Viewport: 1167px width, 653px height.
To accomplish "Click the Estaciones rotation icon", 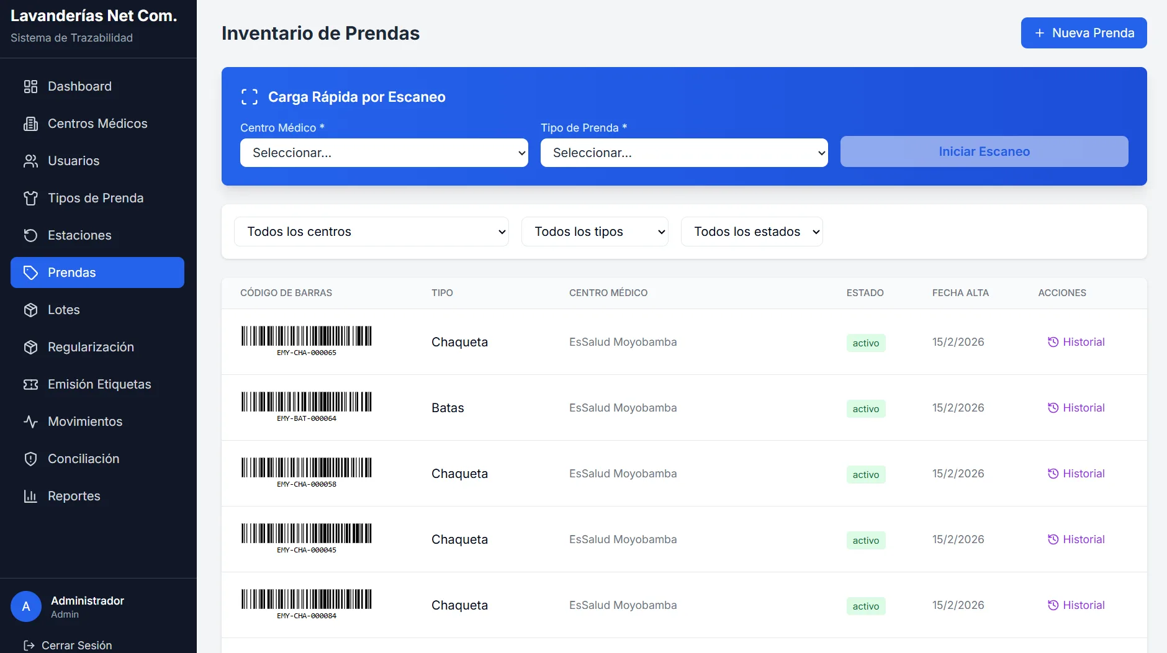I will coord(30,235).
